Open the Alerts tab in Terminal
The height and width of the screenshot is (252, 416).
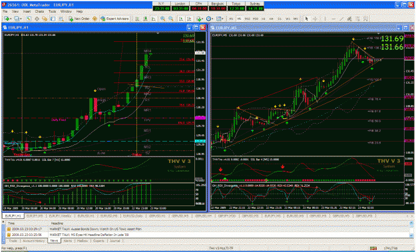tap(68, 241)
